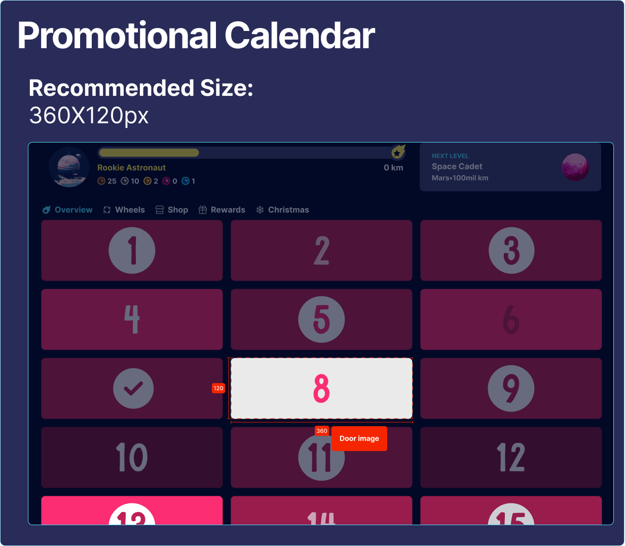Click the star badge at progress bar end
The image size is (625, 546).
pos(398,152)
